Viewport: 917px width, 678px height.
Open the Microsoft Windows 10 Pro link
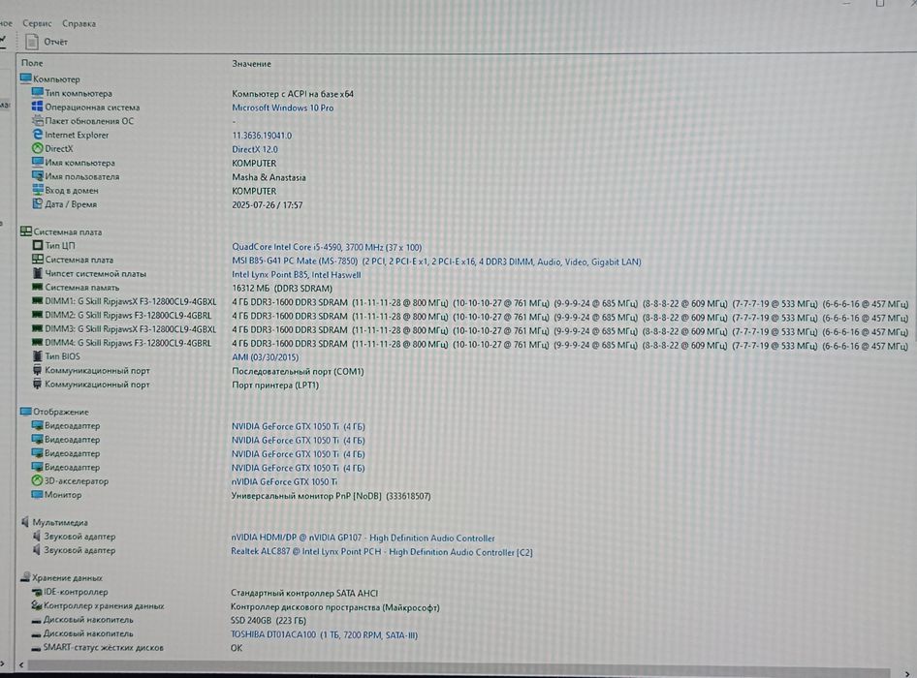(x=282, y=108)
